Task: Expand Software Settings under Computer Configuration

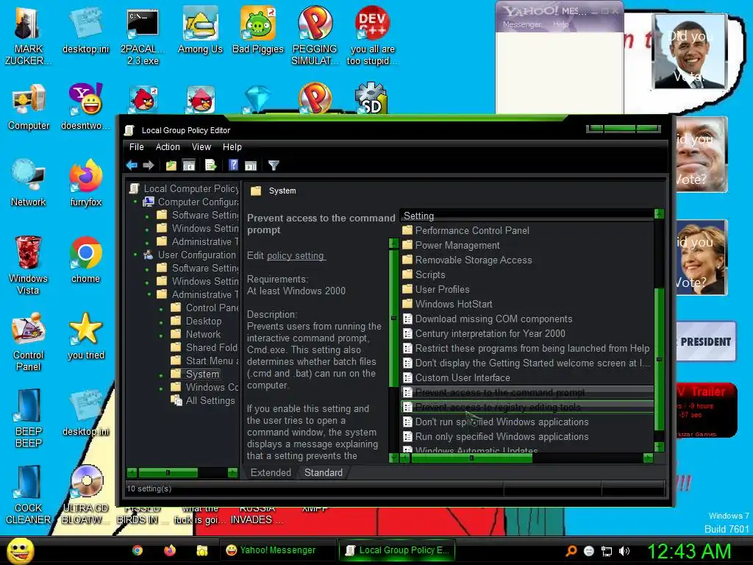Action: point(147,216)
